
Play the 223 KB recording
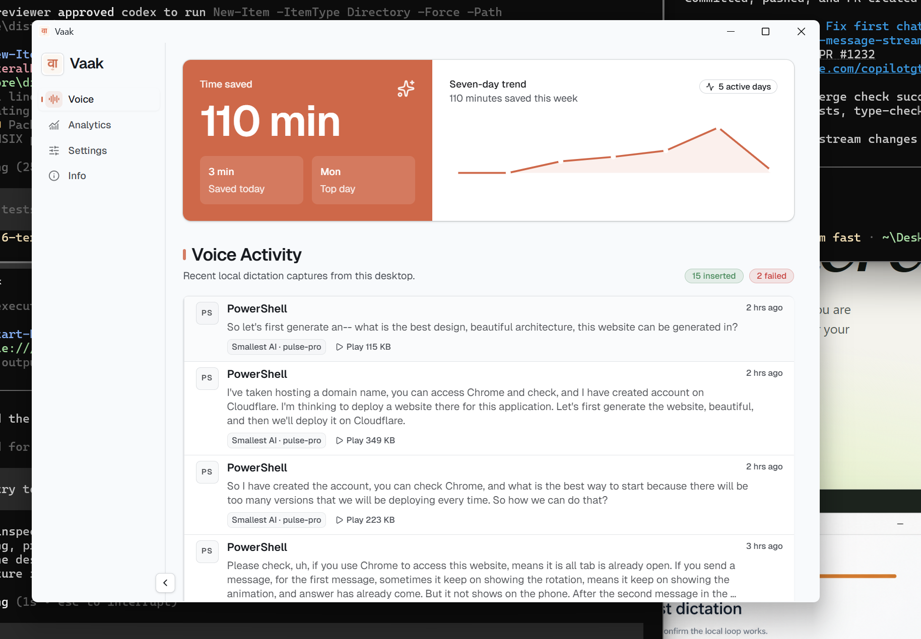(x=365, y=520)
